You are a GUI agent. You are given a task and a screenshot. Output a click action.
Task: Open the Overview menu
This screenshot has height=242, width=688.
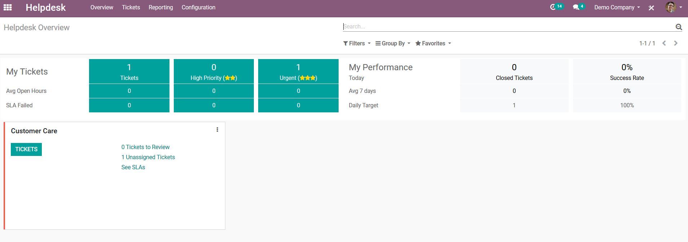point(102,7)
